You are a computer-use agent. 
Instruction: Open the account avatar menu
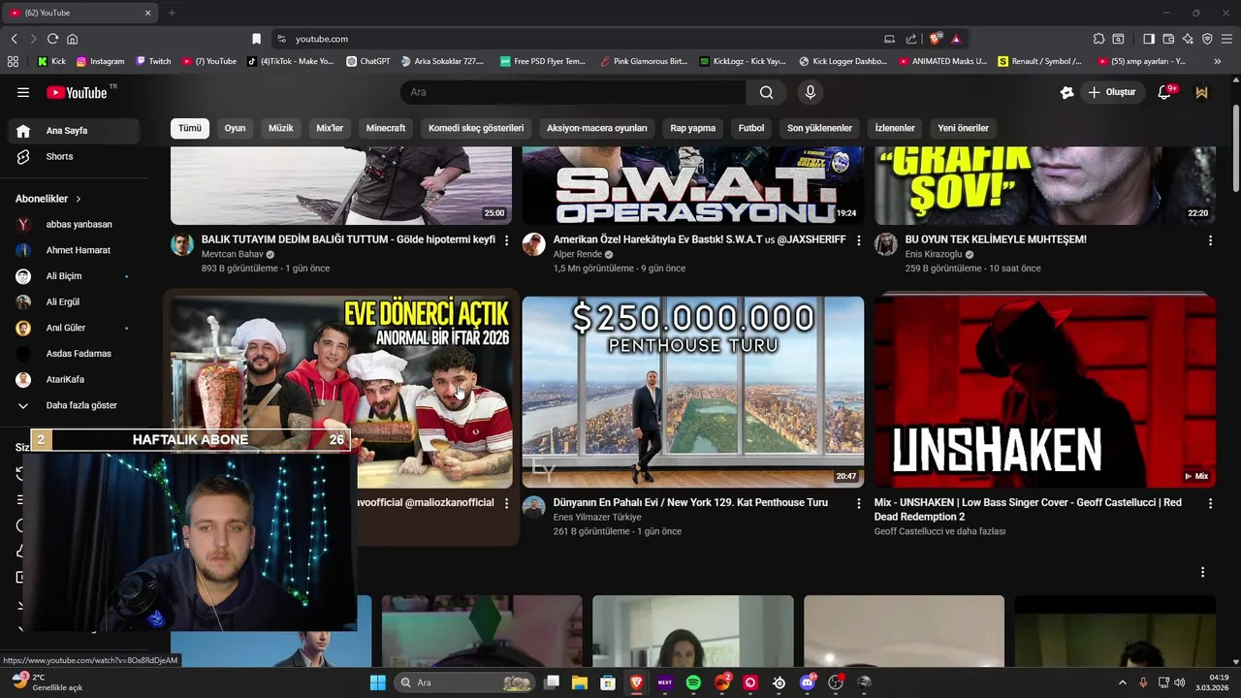tap(1202, 92)
